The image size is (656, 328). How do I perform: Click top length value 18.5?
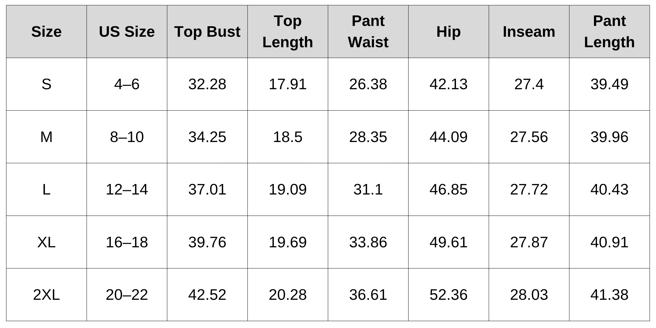(288, 137)
